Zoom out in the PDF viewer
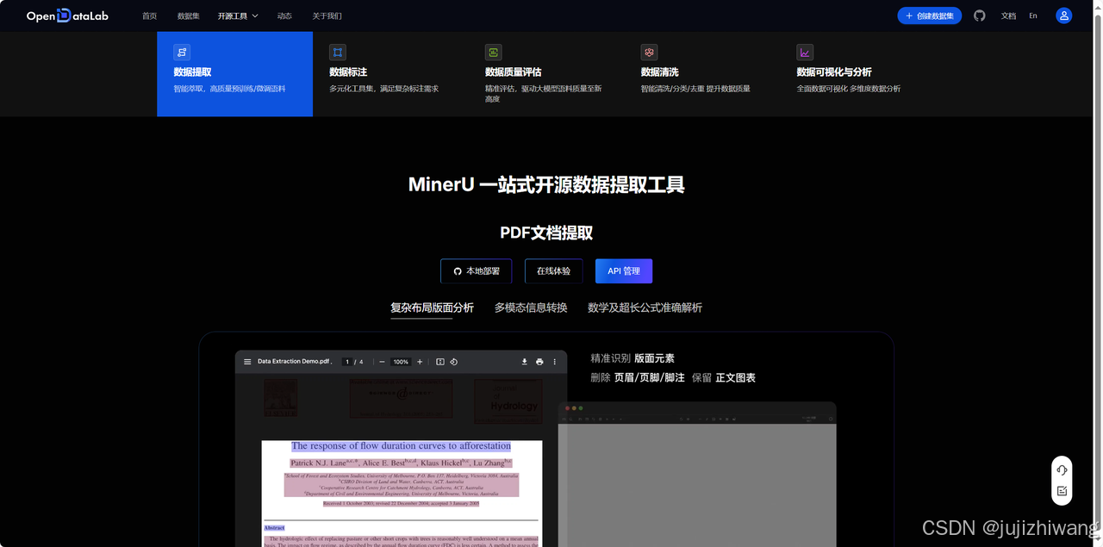1103x547 pixels. pos(383,362)
